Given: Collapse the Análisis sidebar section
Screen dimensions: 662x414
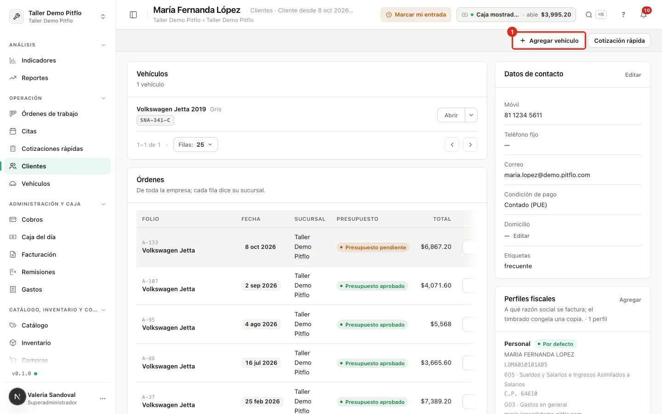Looking at the screenshot, I should (103, 45).
